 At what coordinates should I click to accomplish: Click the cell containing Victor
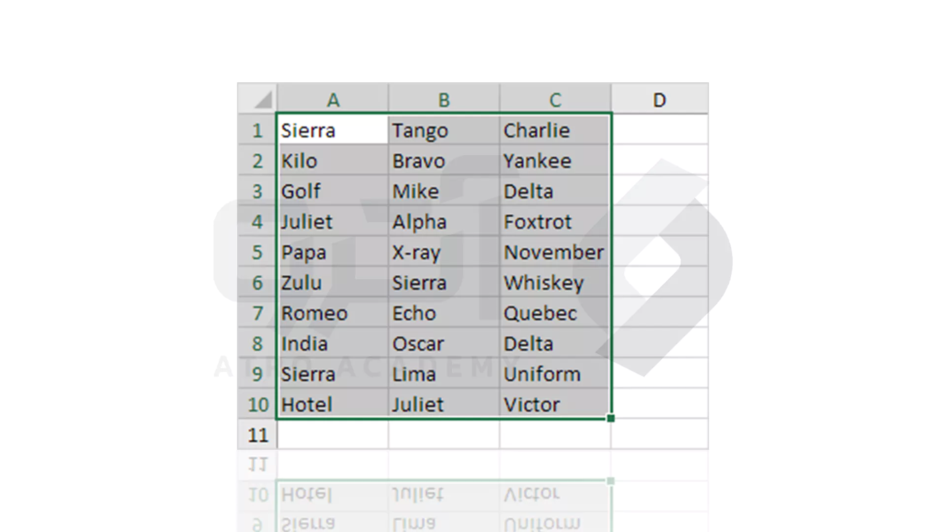click(x=555, y=404)
